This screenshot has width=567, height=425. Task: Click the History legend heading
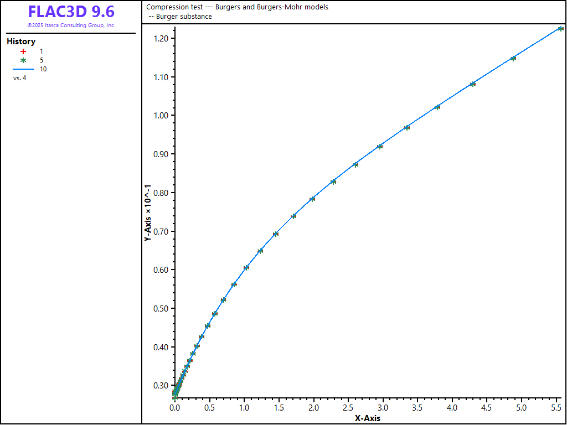(x=21, y=42)
